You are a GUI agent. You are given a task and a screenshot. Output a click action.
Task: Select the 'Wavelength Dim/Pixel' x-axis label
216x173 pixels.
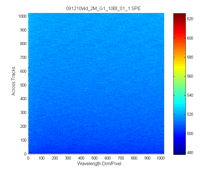point(99,163)
